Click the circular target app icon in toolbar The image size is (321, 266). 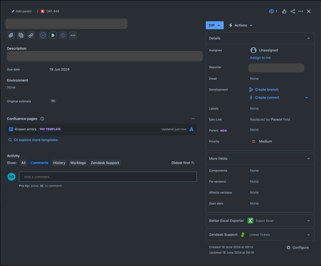63,35
